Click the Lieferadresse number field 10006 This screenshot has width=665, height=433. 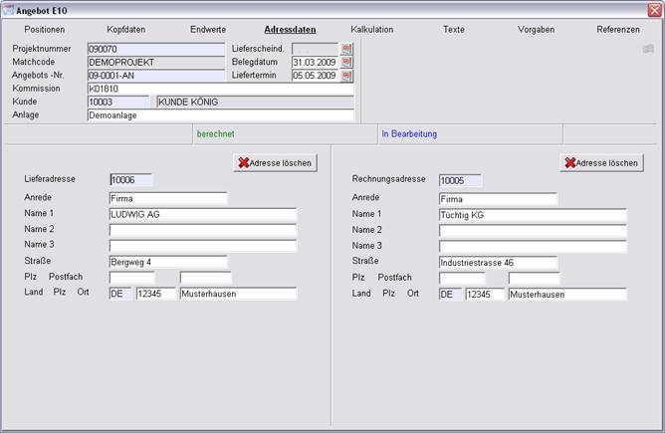pyautogui.click(x=130, y=180)
